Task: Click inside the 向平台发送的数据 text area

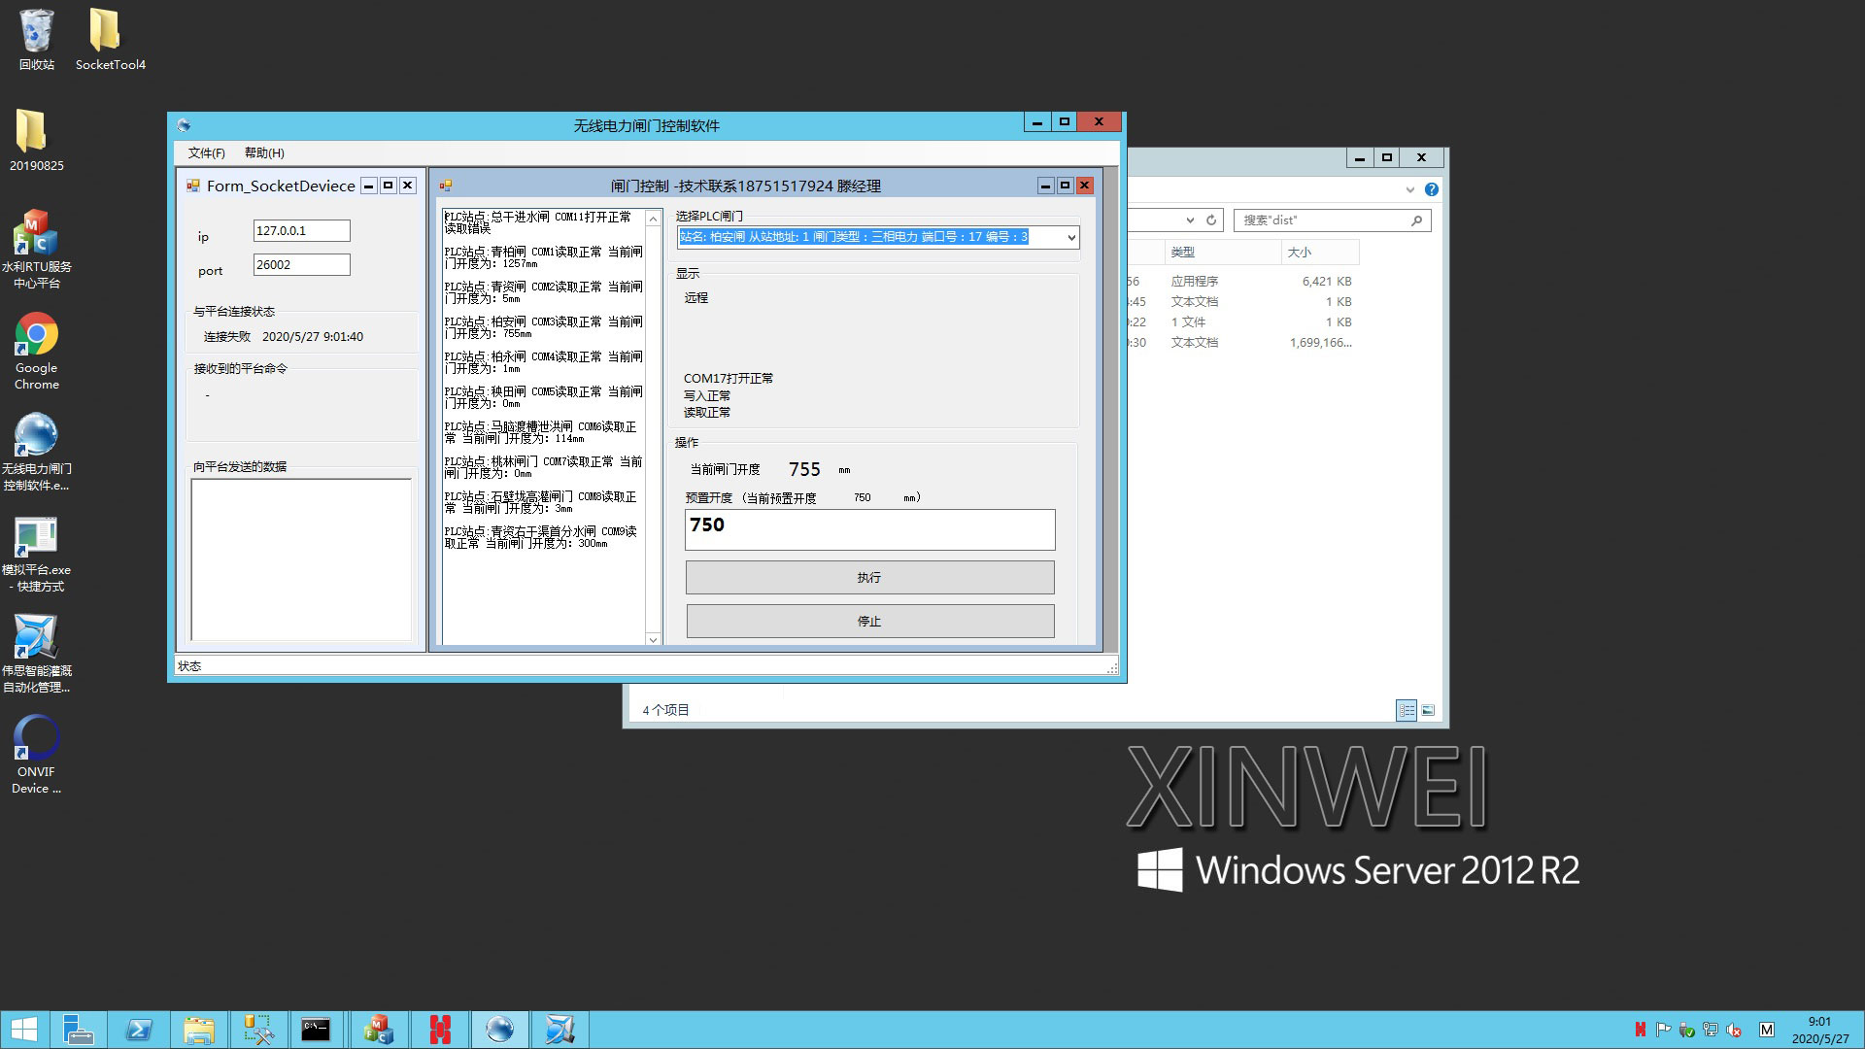Action: tap(301, 559)
